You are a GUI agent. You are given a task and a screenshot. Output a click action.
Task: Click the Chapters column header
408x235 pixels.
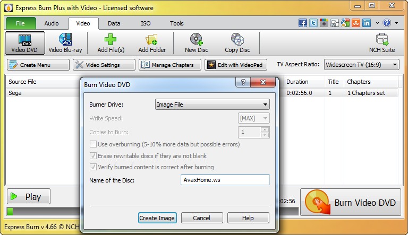click(x=371, y=82)
